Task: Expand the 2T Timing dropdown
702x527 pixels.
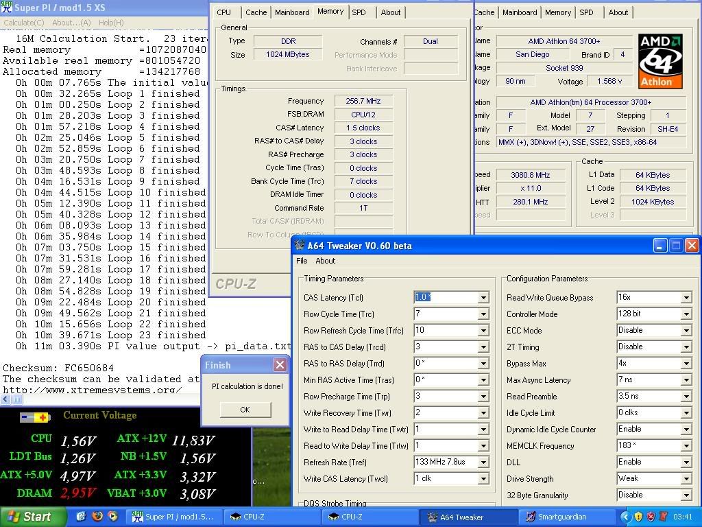Action: tap(686, 347)
